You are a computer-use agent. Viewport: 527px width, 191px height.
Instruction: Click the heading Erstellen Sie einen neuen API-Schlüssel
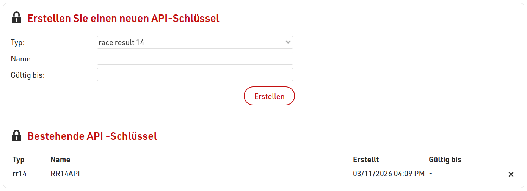click(x=123, y=18)
